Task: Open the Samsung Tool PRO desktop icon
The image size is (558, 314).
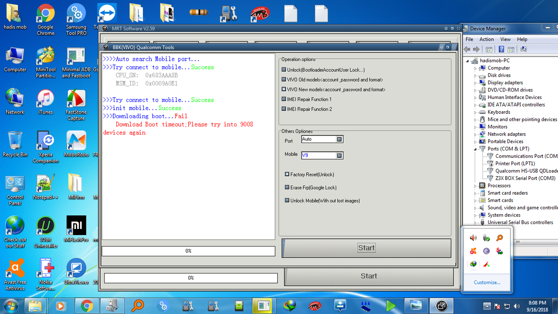Action: (x=76, y=20)
